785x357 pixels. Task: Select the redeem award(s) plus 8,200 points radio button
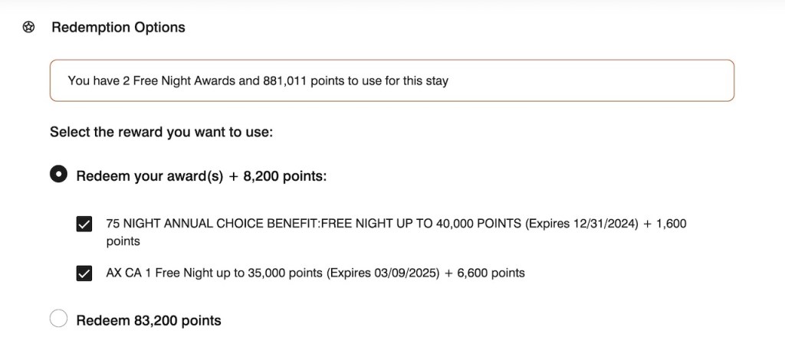[x=58, y=175]
